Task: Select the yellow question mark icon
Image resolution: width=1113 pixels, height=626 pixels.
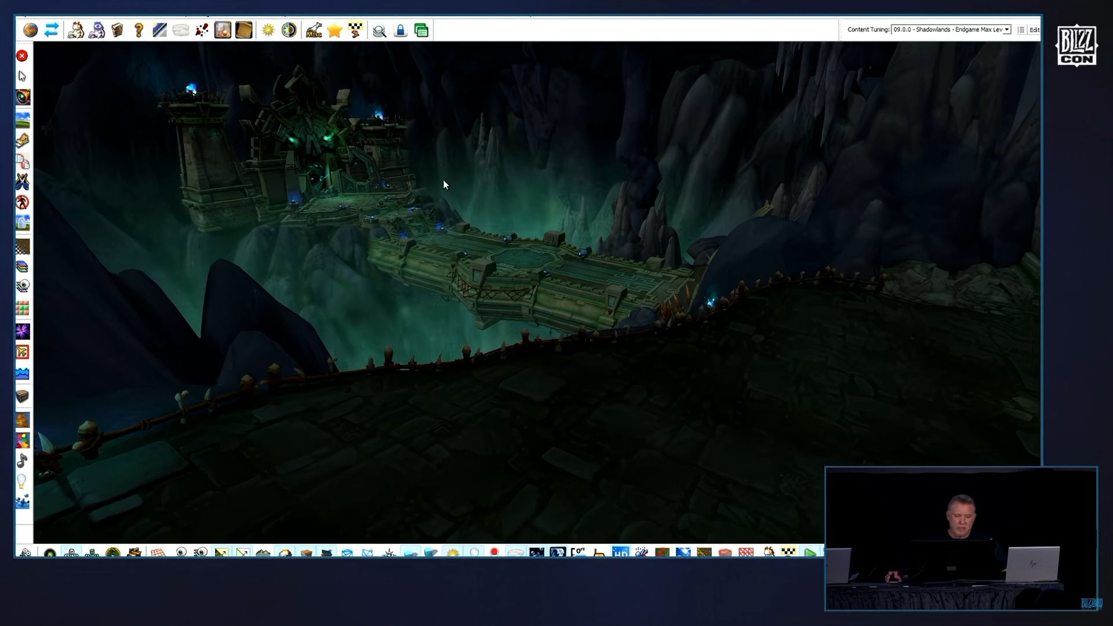Action: coord(139,30)
